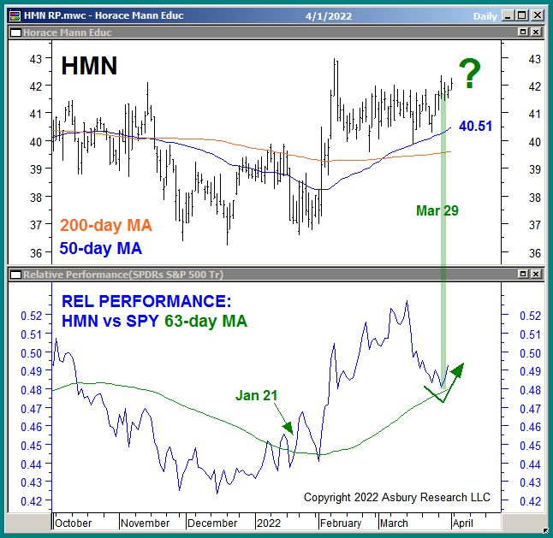
Task: Click the Horace Mann Educ pane icon
Action: (x=15, y=32)
